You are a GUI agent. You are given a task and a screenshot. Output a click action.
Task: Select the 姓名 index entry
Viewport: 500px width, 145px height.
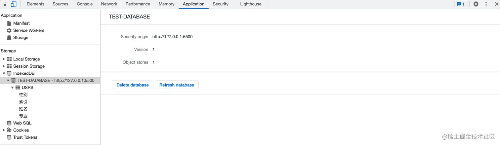point(23,109)
